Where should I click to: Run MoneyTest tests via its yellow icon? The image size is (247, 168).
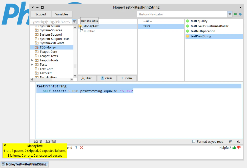[x=80, y=26]
